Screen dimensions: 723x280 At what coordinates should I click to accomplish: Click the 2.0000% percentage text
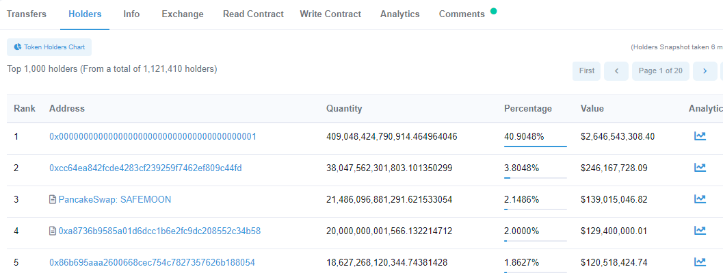pos(521,231)
